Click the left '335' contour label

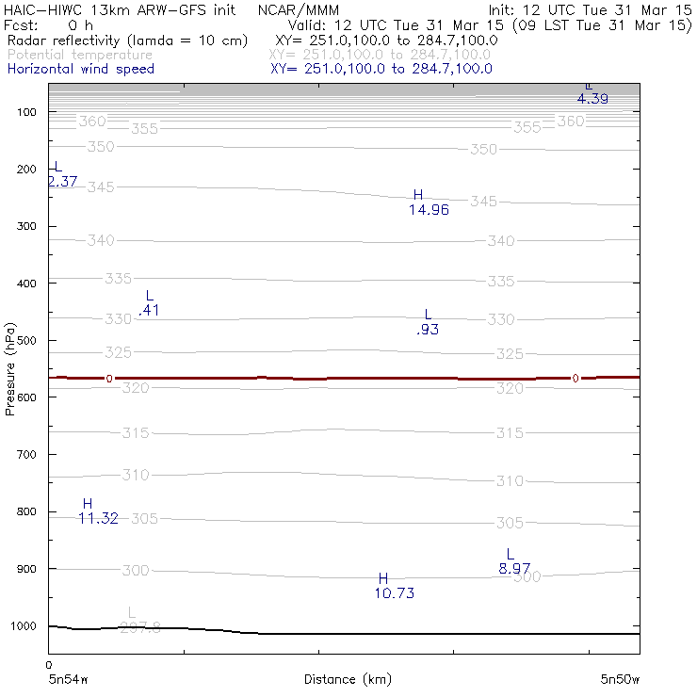pos(119,279)
